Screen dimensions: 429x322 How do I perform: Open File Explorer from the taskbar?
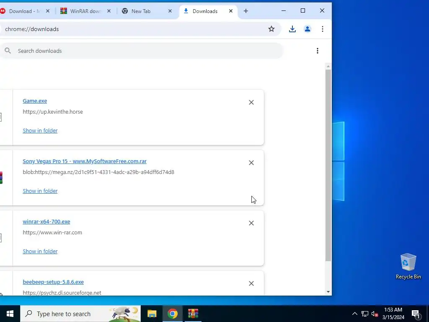[152, 314]
